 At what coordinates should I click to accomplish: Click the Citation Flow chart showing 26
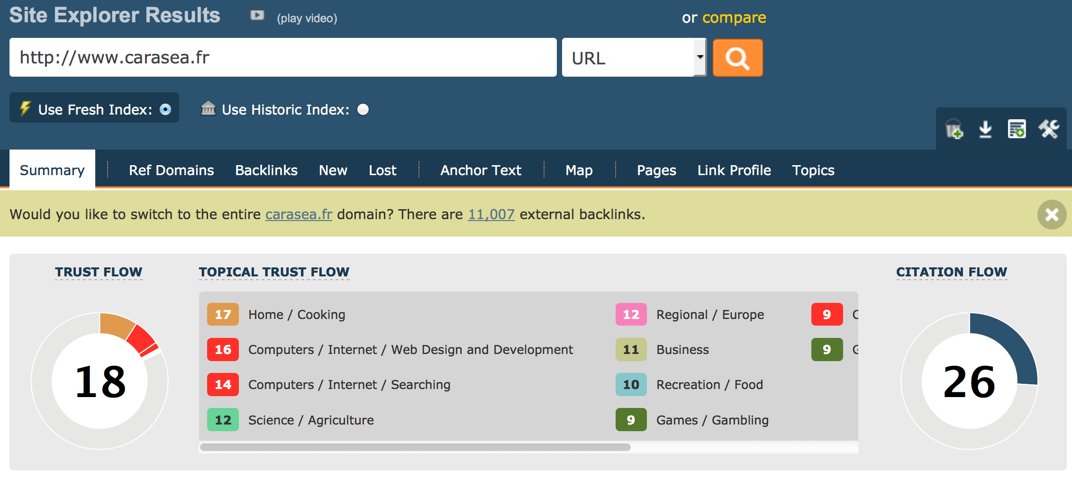pyautogui.click(x=969, y=381)
